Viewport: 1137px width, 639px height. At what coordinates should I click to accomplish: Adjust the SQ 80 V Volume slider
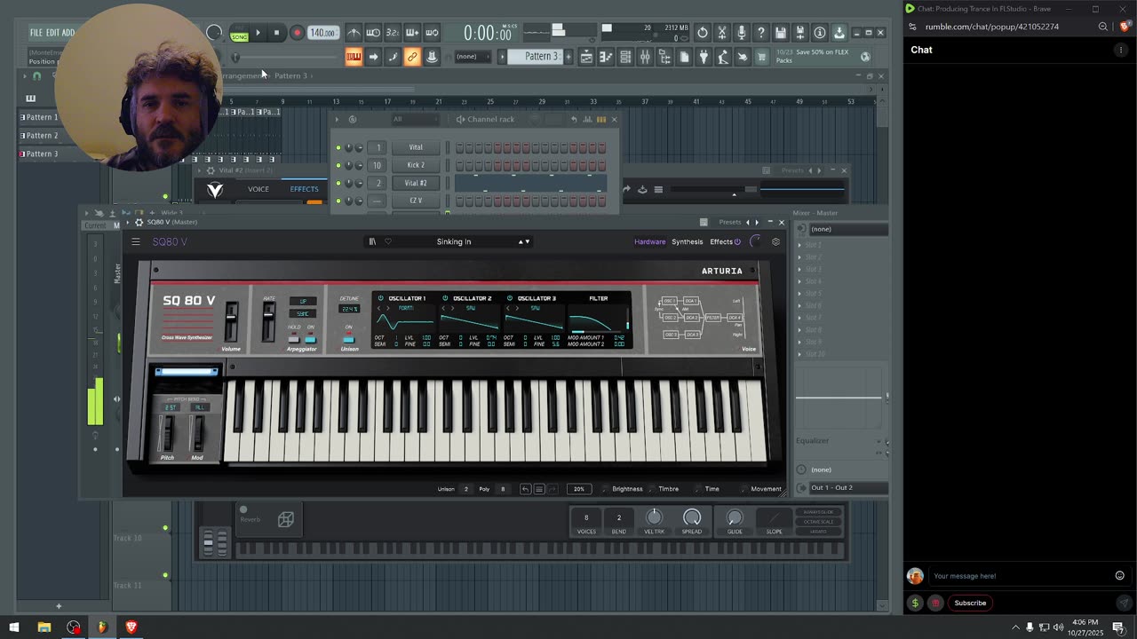coord(231,321)
